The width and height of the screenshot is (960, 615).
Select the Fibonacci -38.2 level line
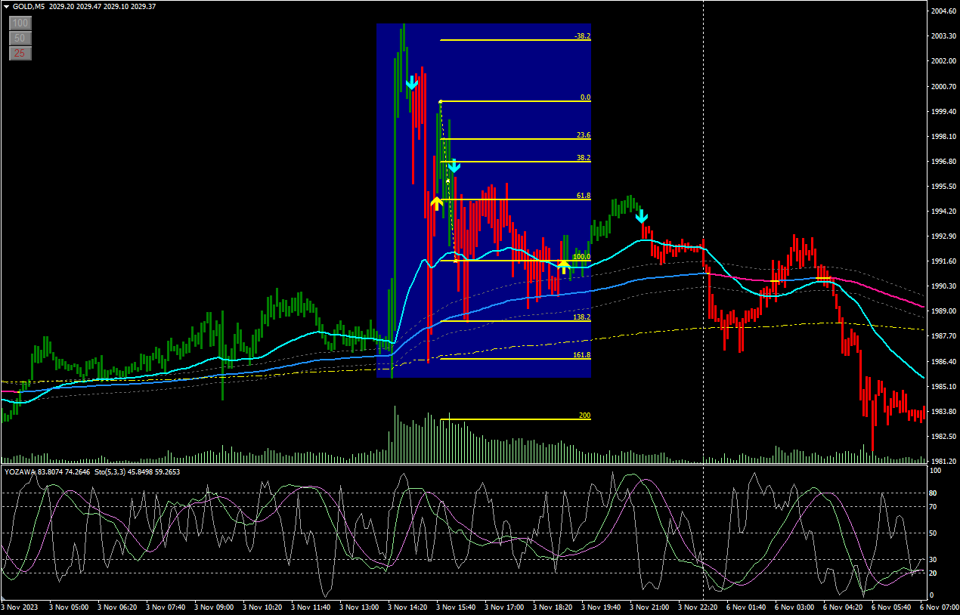click(514, 40)
